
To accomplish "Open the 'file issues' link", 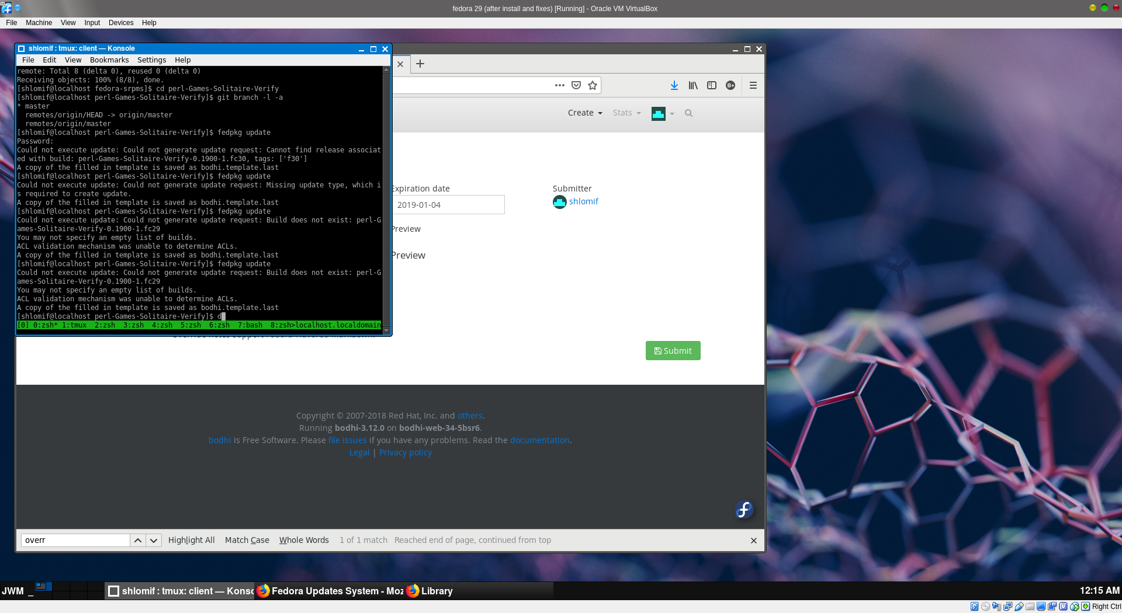I will pos(347,440).
